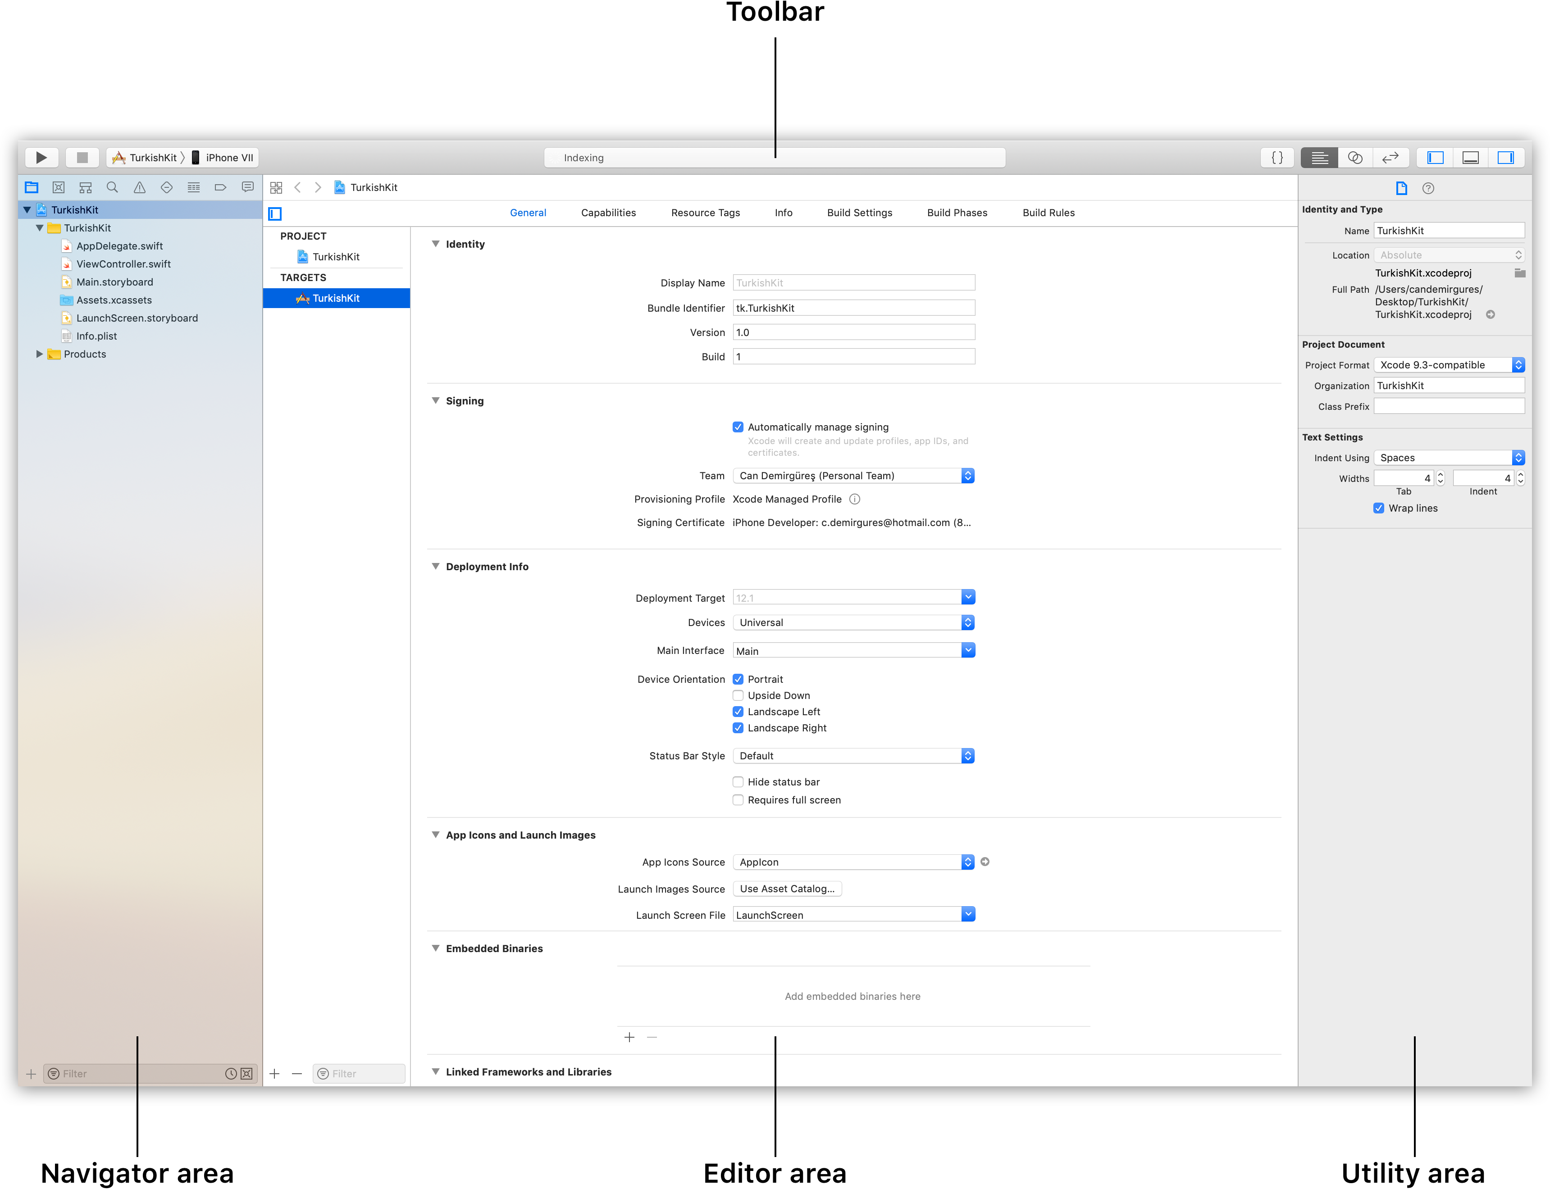Image resolution: width=1550 pixels, height=1189 pixels.
Task: Open the Find navigator magnifier icon
Action: (112, 187)
